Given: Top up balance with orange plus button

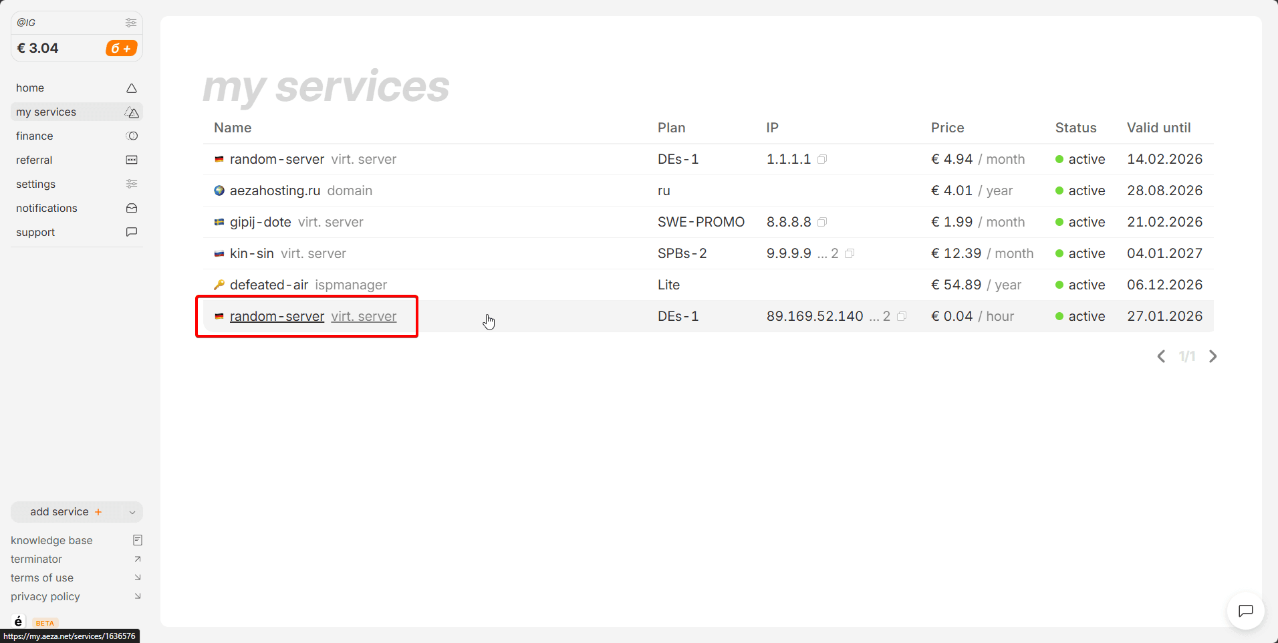Looking at the screenshot, I should click(x=121, y=48).
